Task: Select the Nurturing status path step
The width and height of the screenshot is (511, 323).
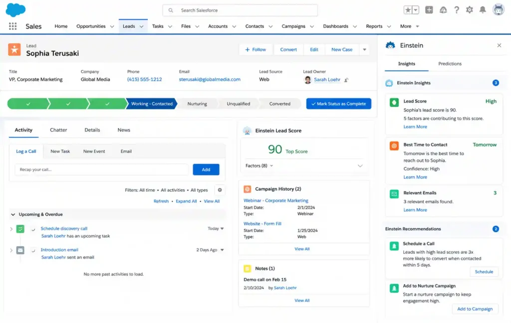Action: pos(197,104)
